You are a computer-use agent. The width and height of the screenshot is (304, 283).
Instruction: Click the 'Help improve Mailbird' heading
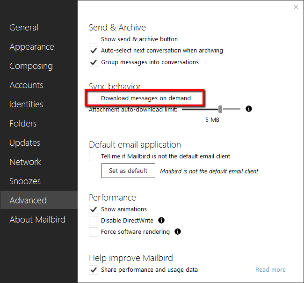tap(131, 258)
